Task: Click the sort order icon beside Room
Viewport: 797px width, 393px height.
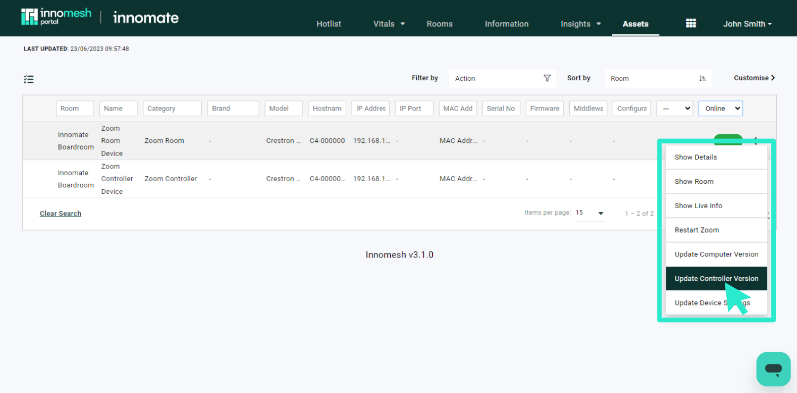Action: pyautogui.click(x=702, y=78)
